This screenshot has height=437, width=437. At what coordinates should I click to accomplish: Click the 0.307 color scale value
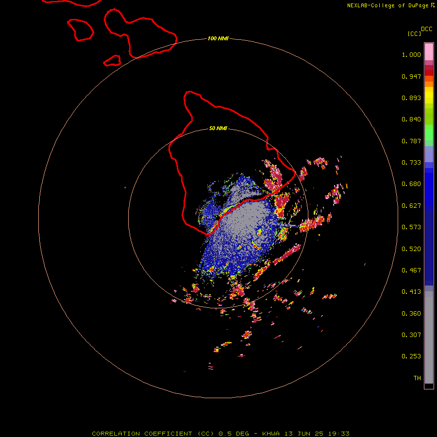[x=411, y=335]
